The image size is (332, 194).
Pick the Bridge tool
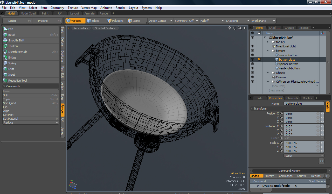coord(31,58)
